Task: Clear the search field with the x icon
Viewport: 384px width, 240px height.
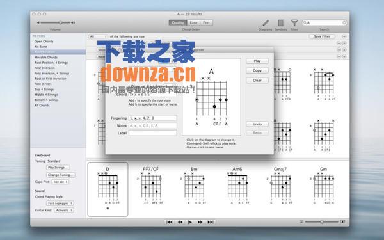Action: (344, 23)
